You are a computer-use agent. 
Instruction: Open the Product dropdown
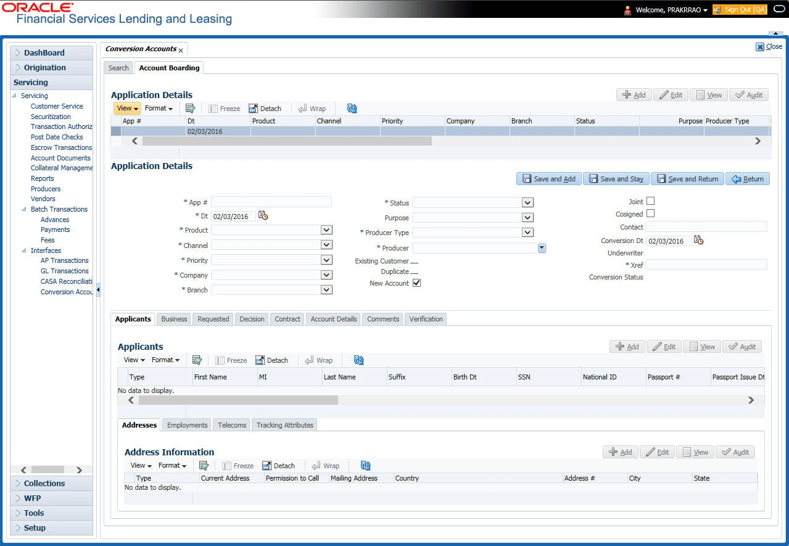(326, 230)
